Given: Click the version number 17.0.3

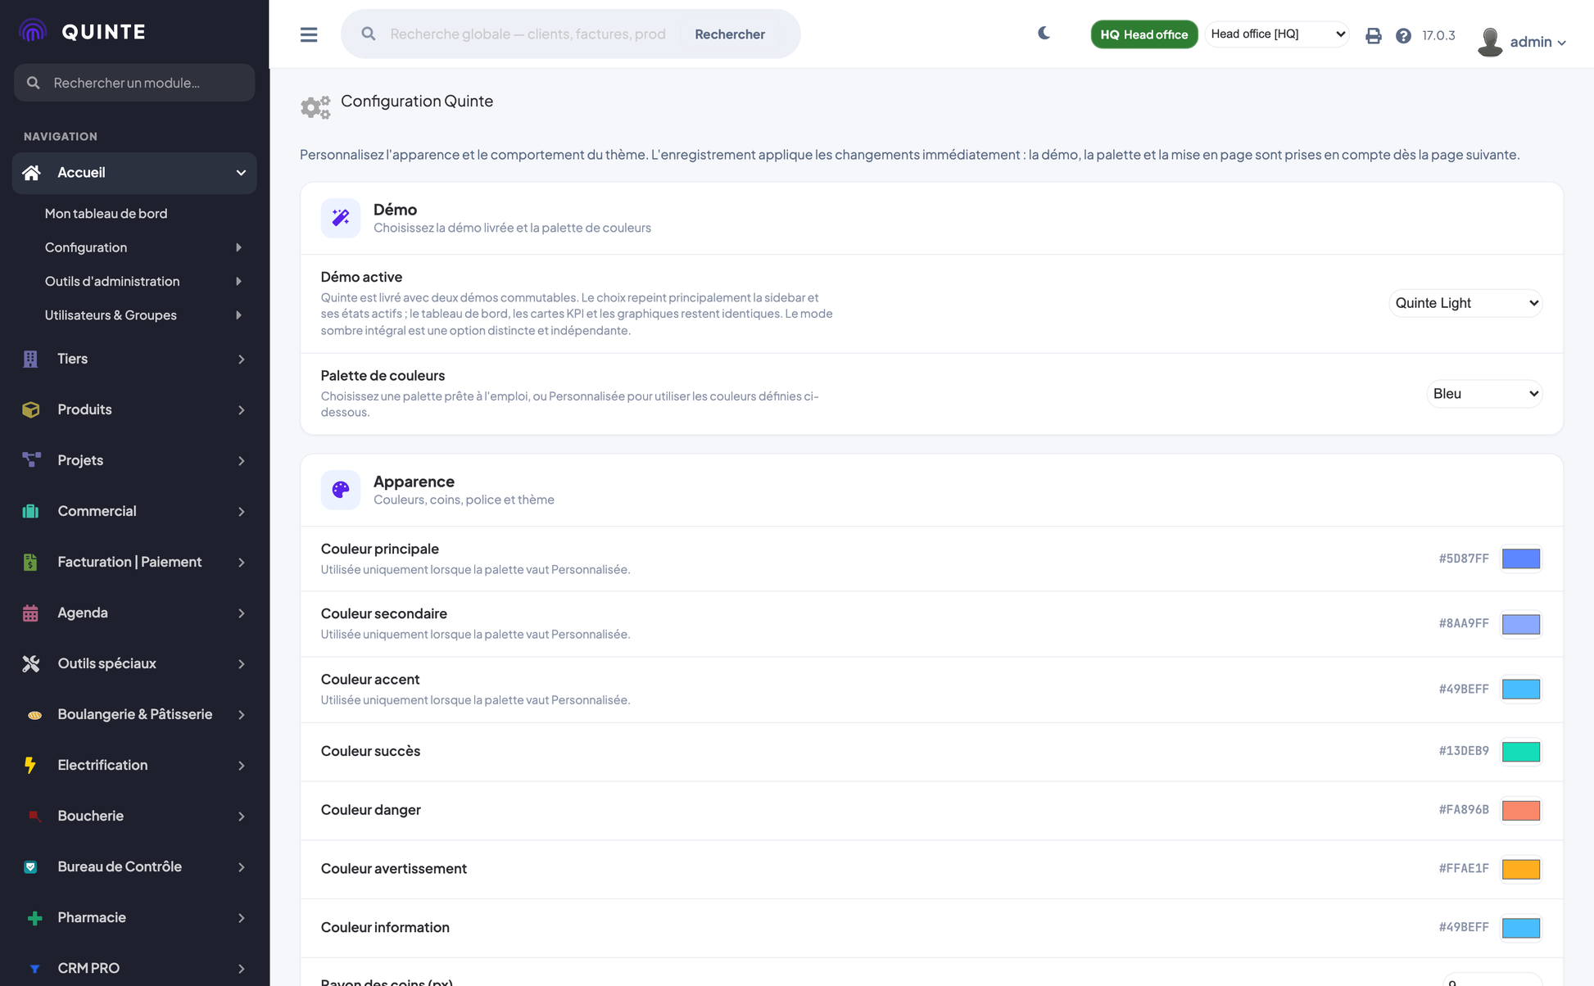Looking at the screenshot, I should tap(1438, 35).
